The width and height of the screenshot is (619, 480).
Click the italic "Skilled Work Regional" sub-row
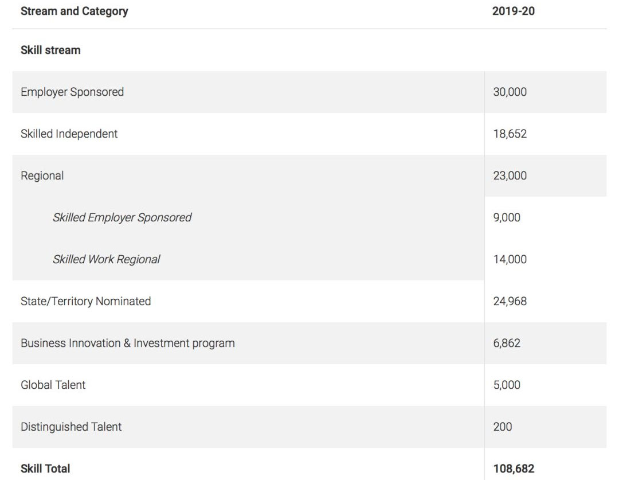107,259
